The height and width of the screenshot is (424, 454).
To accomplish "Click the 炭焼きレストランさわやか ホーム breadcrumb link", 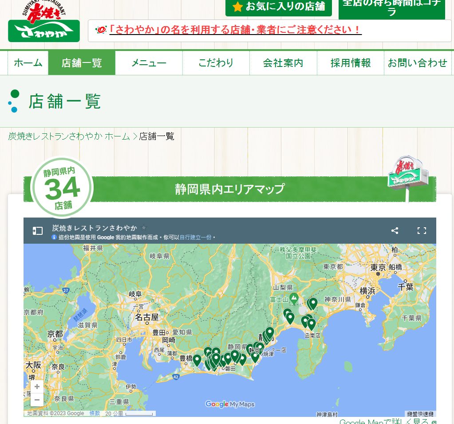I will tap(69, 136).
